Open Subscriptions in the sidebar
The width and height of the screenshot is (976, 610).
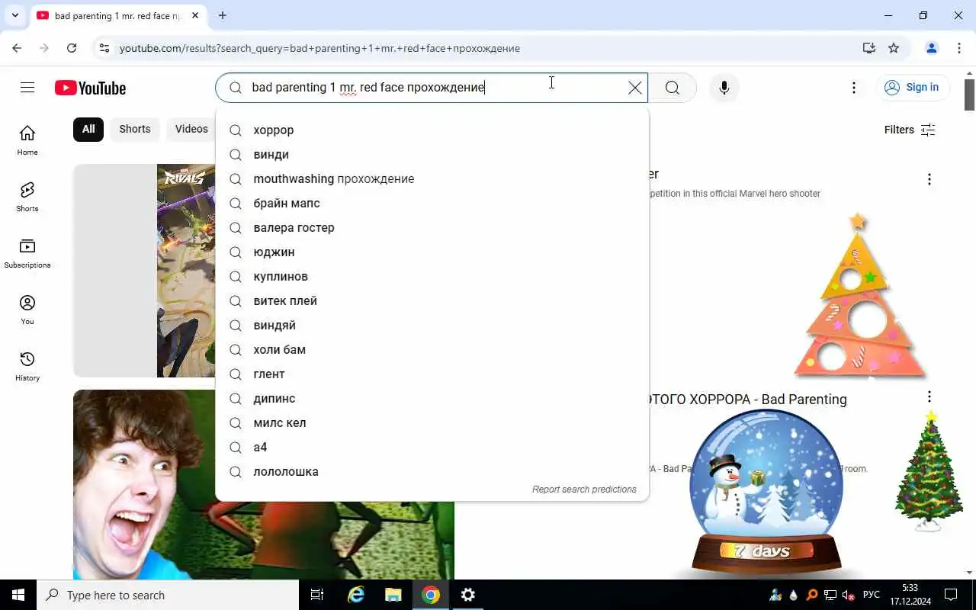pos(27,253)
